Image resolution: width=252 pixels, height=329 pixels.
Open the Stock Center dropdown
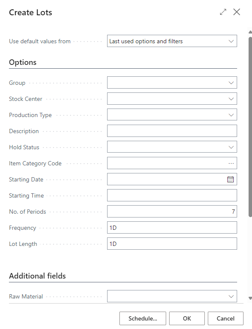coord(172,99)
